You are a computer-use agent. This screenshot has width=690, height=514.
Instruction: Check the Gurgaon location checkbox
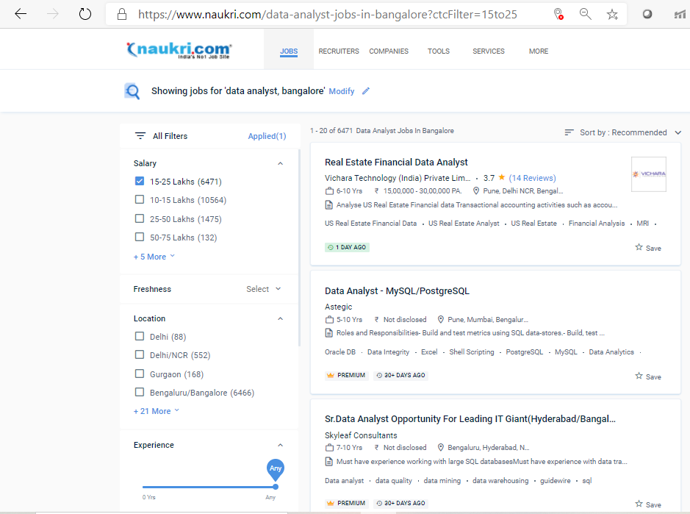140,374
